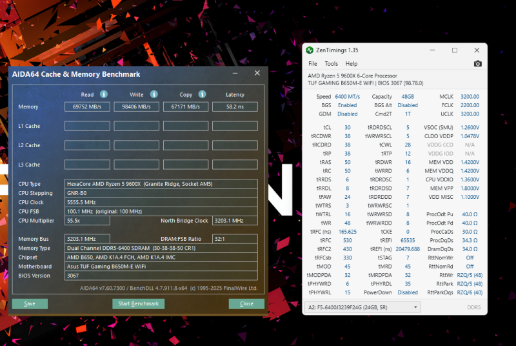The image size is (516, 346).
Task: Close the ZenTimings window
Action: coord(477,50)
